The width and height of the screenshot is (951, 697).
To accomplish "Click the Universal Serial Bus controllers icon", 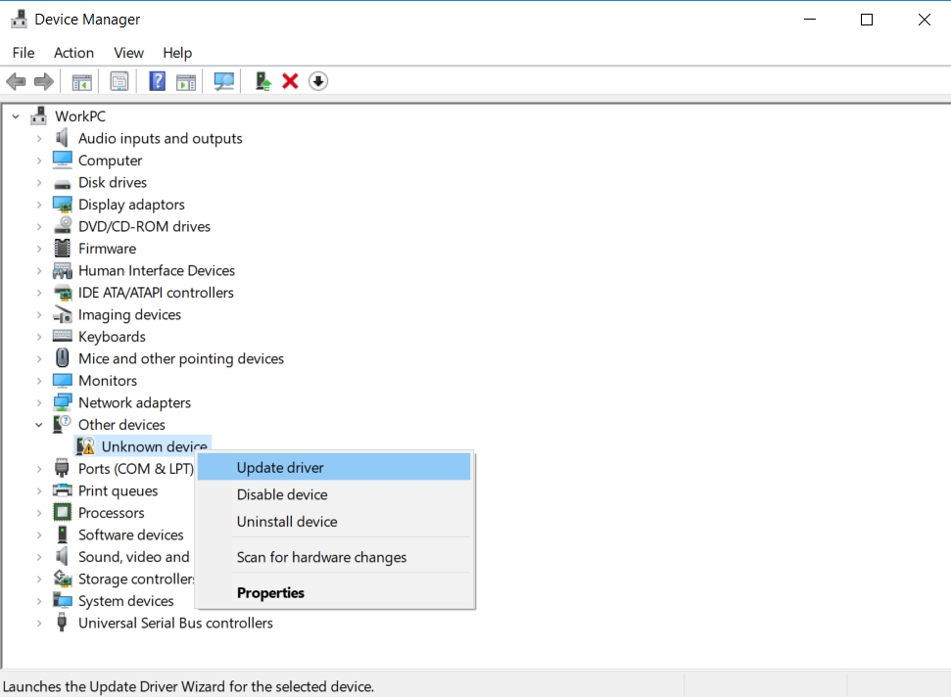I will 62,623.
